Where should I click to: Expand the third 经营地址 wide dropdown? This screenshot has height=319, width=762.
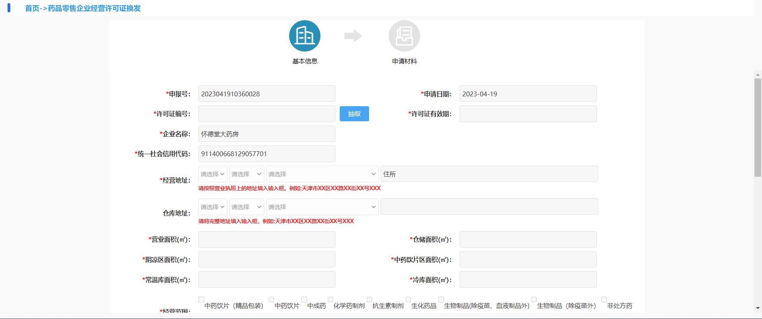point(322,174)
